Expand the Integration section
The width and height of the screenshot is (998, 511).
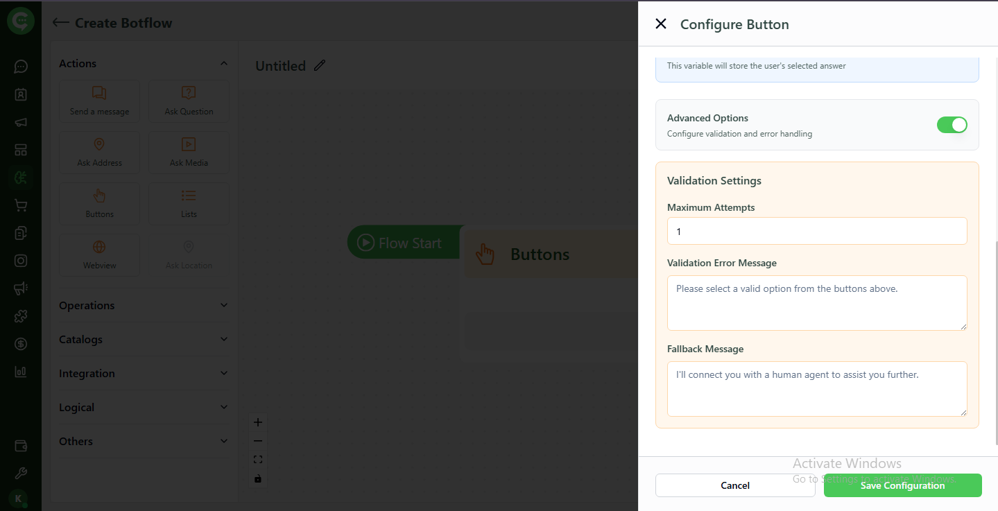click(143, 373)
